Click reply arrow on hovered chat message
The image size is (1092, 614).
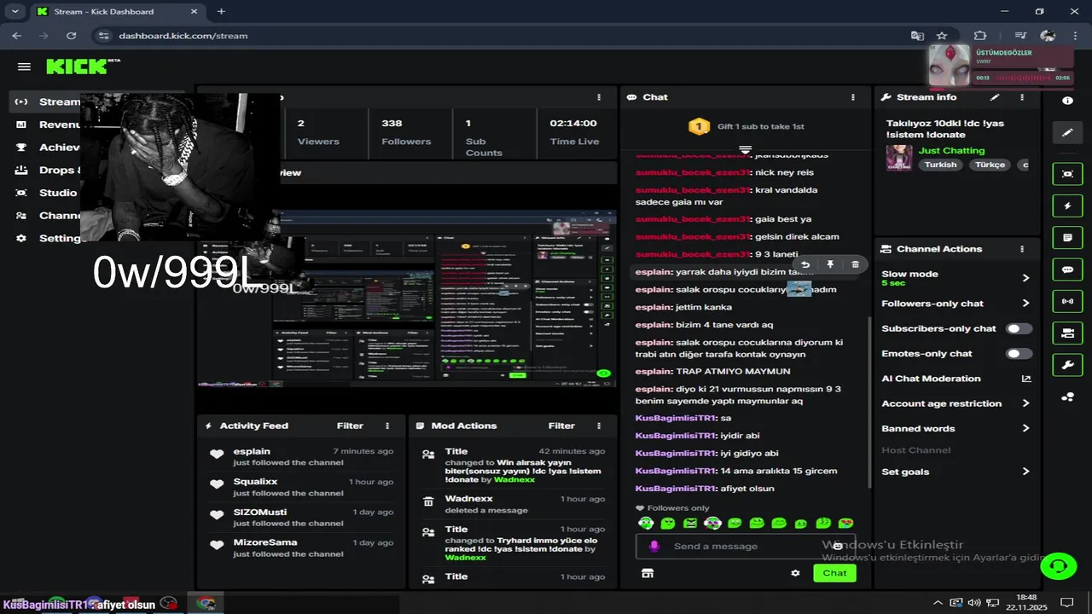tap(805, 264)
